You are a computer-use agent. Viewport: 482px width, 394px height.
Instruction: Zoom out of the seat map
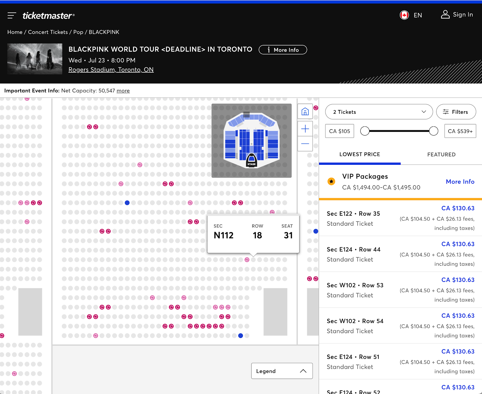305,144
